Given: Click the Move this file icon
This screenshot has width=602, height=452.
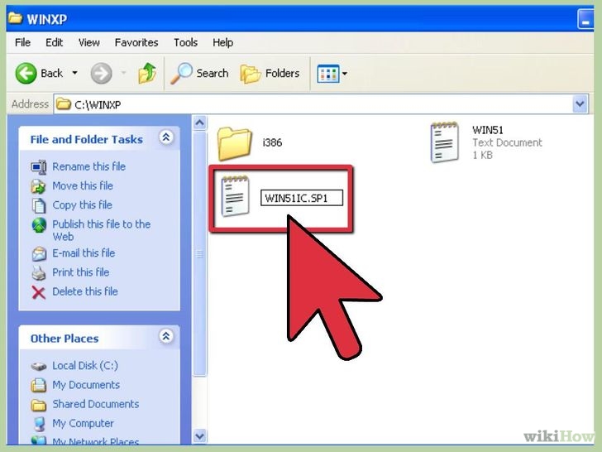Looking at the screenshot, I should click(x=38, y=186).
